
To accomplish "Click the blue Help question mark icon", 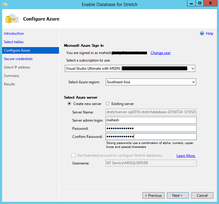I will (202, 33).
